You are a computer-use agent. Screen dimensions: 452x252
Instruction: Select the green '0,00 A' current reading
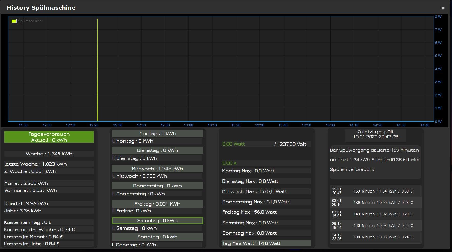click(229, 163)
